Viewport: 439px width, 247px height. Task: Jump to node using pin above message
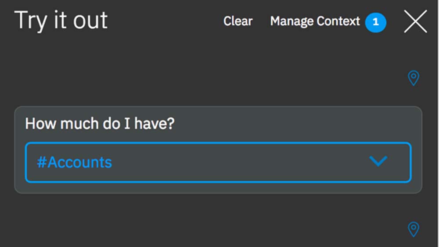(x=414, y=78)
